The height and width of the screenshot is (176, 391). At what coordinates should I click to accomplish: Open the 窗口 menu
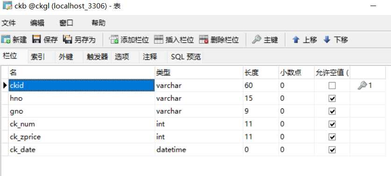coord(66,23)
